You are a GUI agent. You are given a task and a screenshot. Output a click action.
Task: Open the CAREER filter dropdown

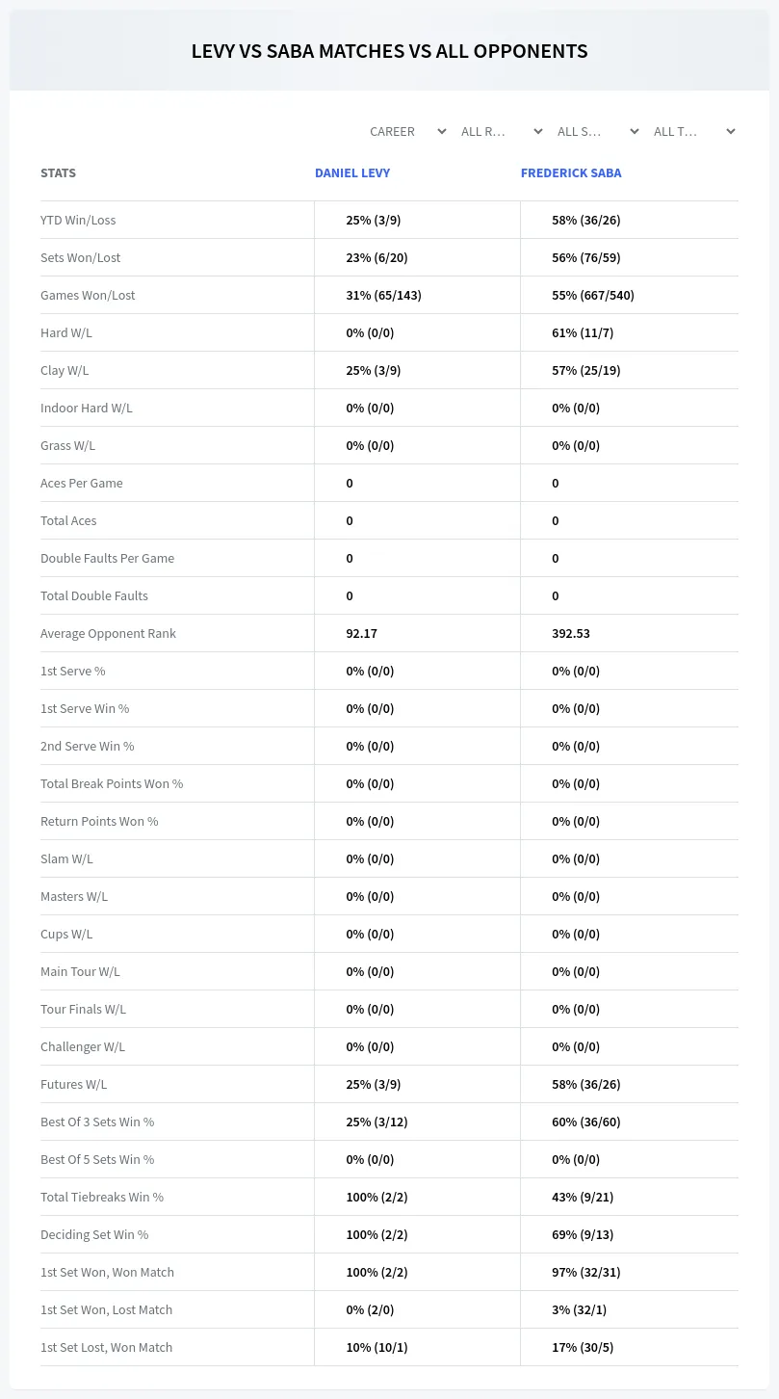tap(406, 131)
